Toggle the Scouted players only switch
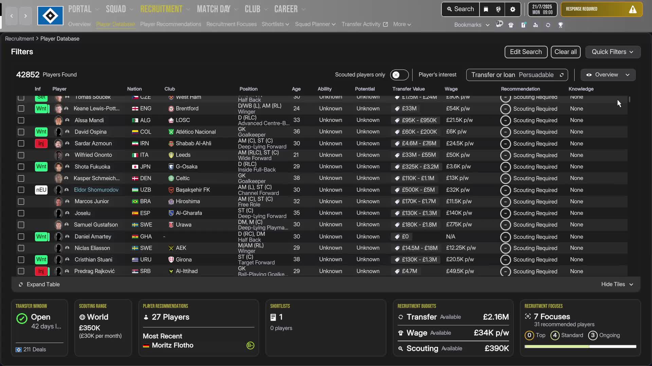Screen dimensions: 652x366 (x=399, y=75)
